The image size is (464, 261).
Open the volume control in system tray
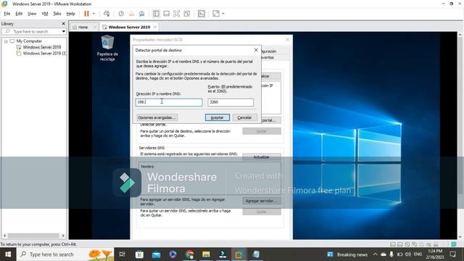click(408, 254)
